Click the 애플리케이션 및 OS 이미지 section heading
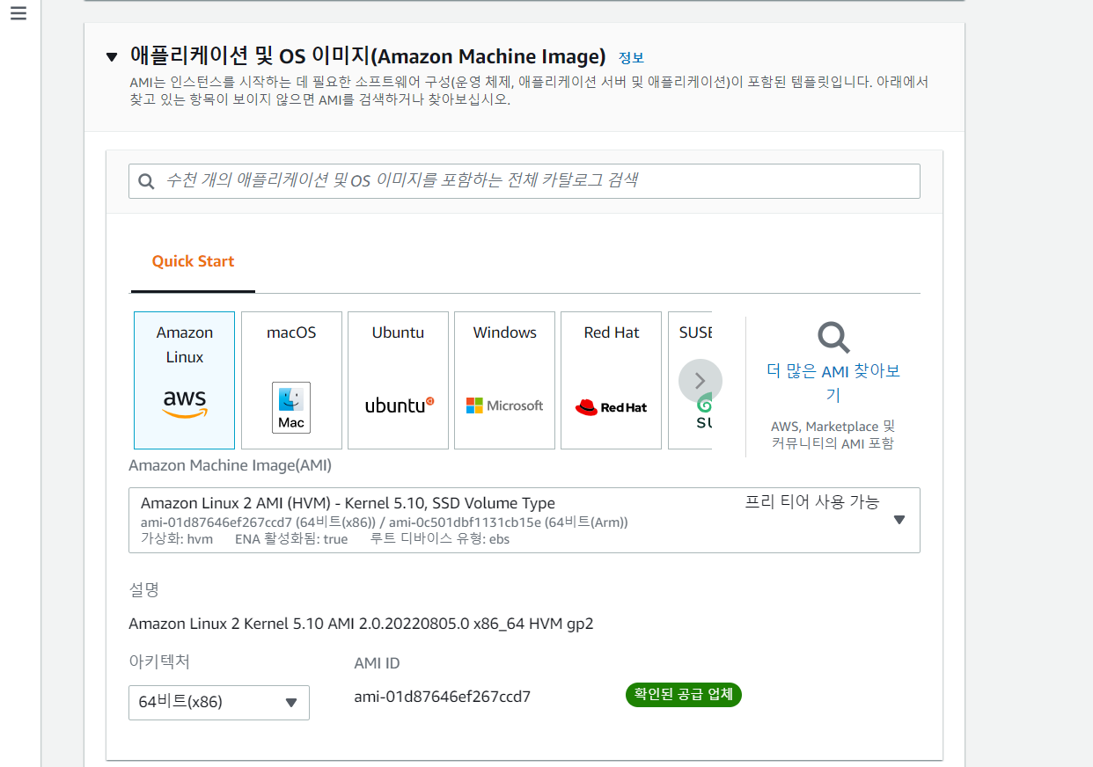Screen dimensions: 1093x767 (368, 57)
